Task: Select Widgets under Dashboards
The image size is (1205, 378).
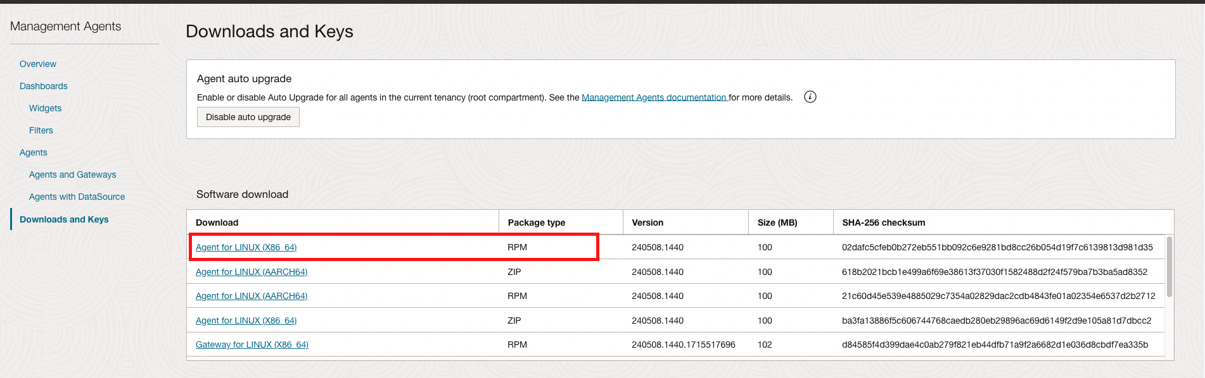Action: (45, 108)
